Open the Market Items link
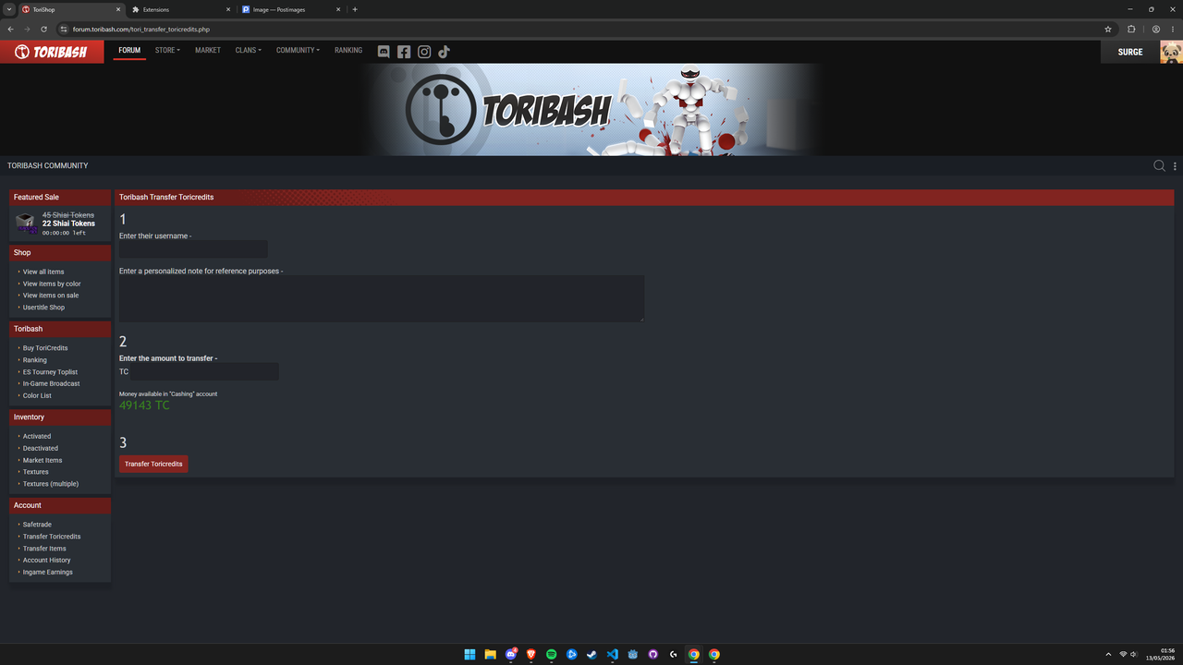 click(x=43, y=460)
